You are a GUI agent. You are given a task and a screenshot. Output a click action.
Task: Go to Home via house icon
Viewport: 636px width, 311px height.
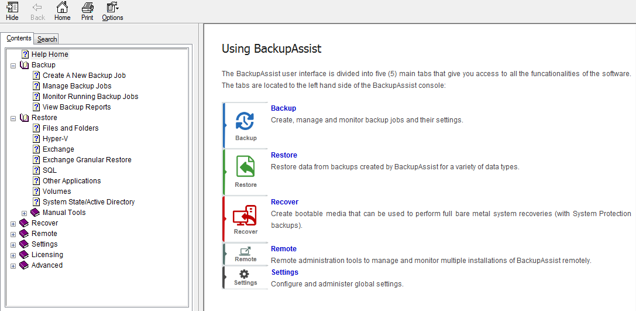pos(62,7)
